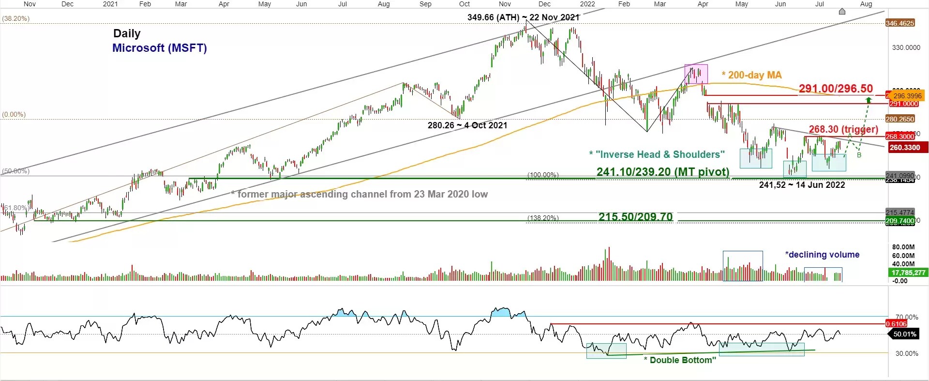The image size is (929, 381).
Task: Click the Sep label on the time axis
Action: click(x=425, y=4)
